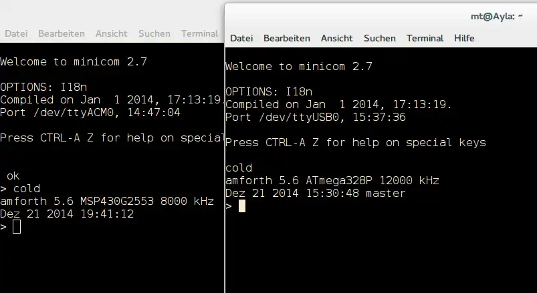Click 'Welcome to minicom 2.7' in background window
537x293 pixels.
click(x=74, y=61)
